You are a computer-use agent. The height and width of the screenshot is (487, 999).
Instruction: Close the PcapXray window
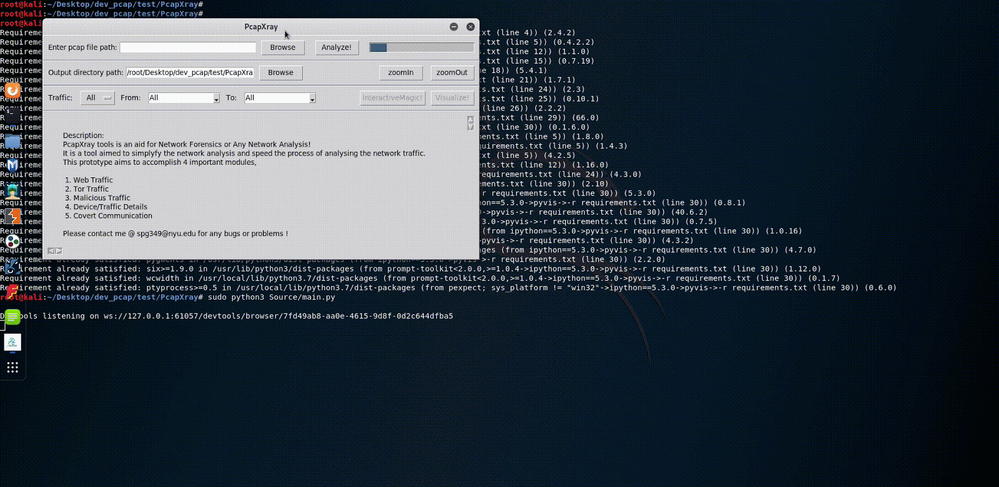(x=470, y=27)
